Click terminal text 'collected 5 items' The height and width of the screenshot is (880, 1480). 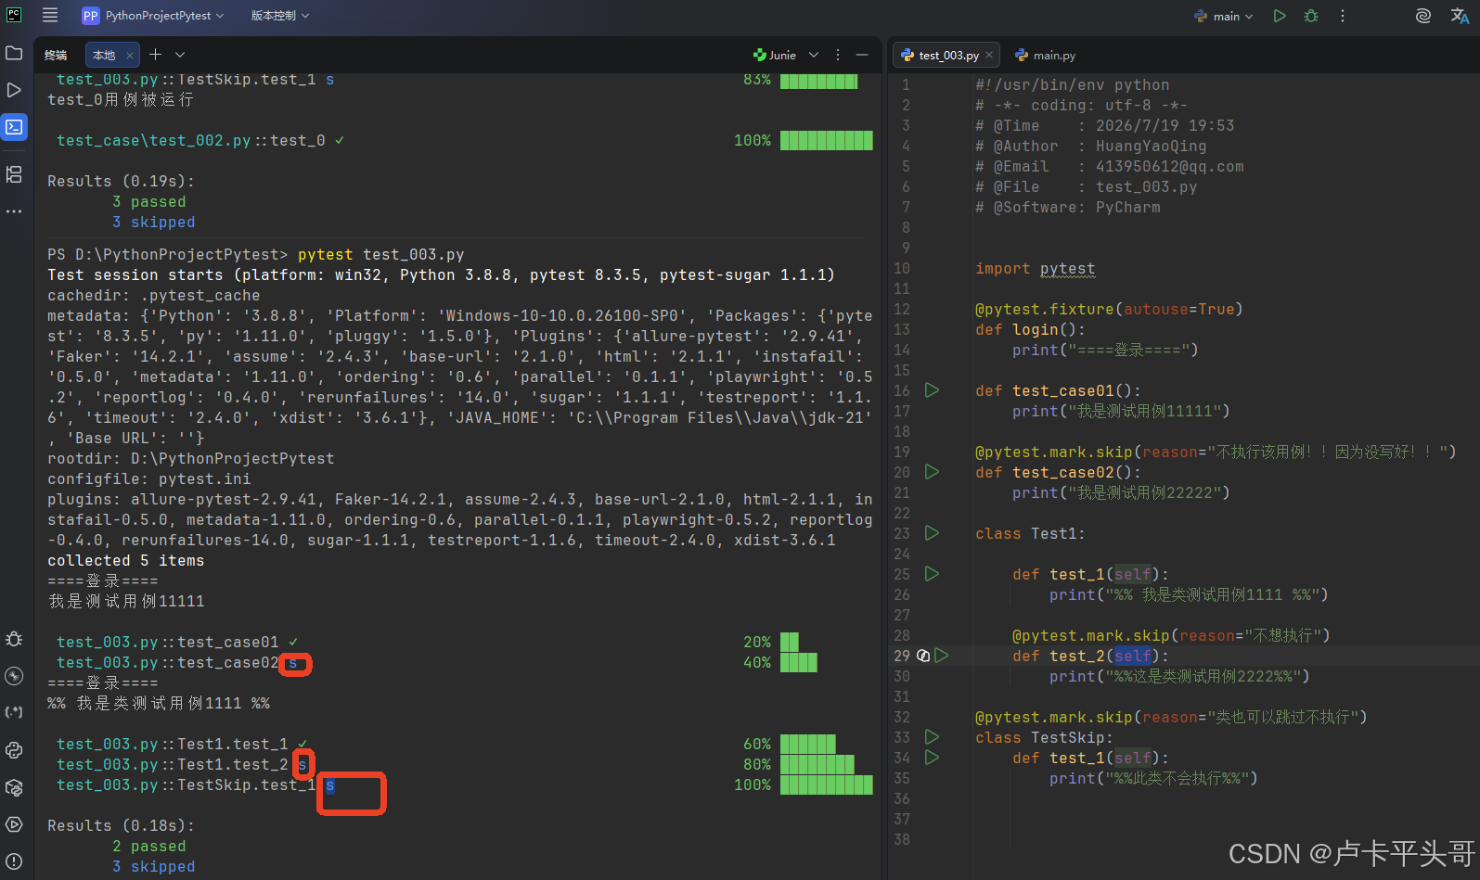[126, 561]
